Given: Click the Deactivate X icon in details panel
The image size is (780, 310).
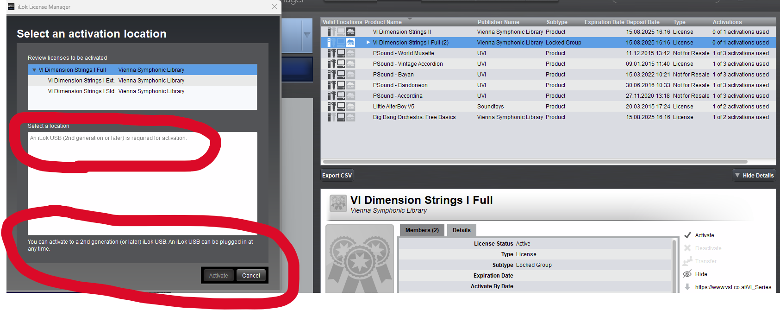Looking at the screenshot, I should point(687,248).
